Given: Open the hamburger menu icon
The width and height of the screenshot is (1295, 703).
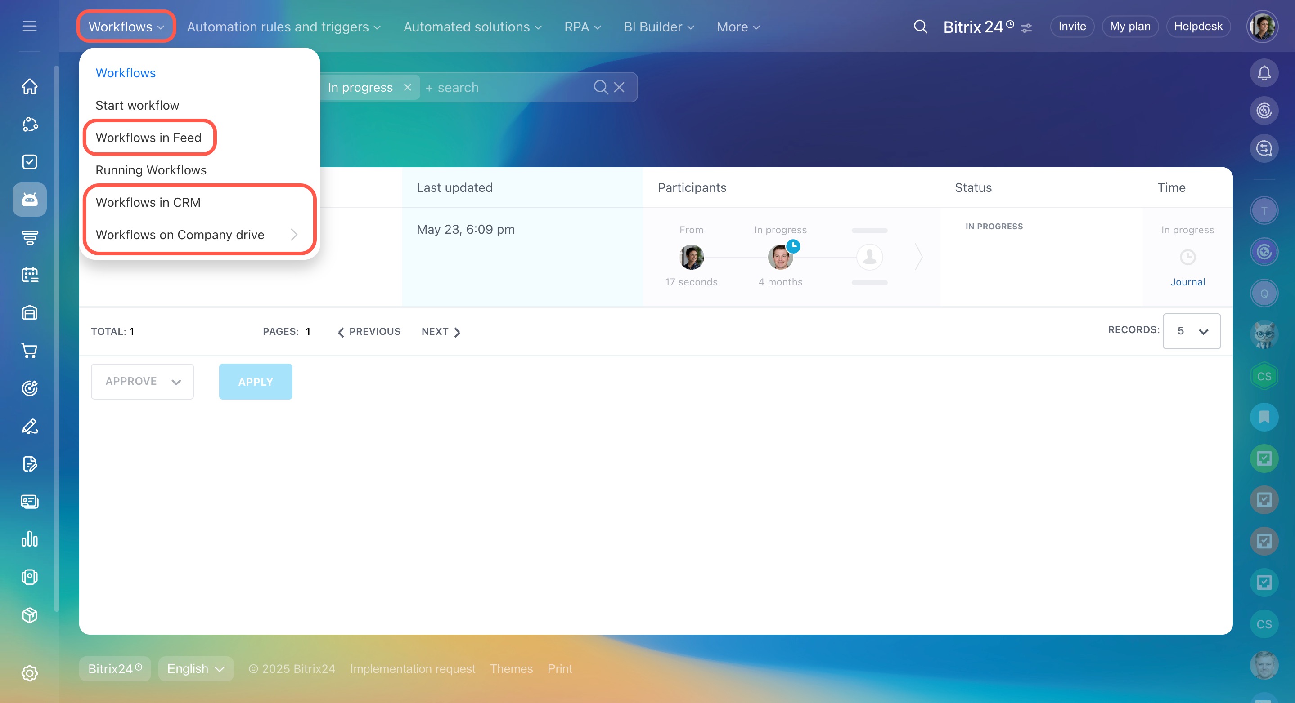Looking at the screenshot, I should pyautogui.click(x=30, y=26).
